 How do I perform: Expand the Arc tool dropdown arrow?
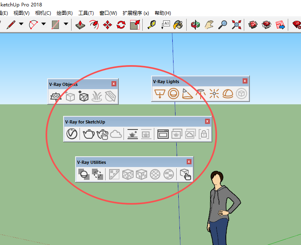coord(44,24)
